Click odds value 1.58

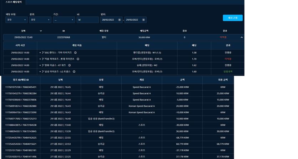(194, 52)
